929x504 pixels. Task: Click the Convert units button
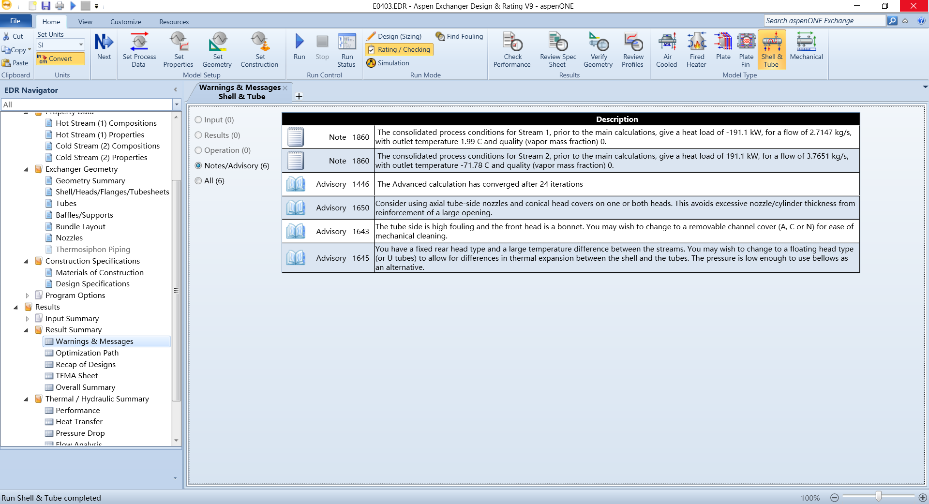pyautogui.click(x=60, y=59)
